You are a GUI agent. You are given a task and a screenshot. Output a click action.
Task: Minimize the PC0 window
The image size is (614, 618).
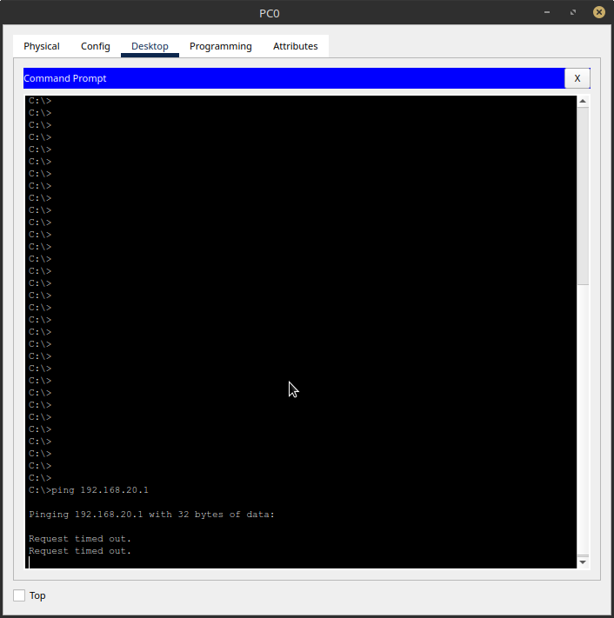point(548,13)
